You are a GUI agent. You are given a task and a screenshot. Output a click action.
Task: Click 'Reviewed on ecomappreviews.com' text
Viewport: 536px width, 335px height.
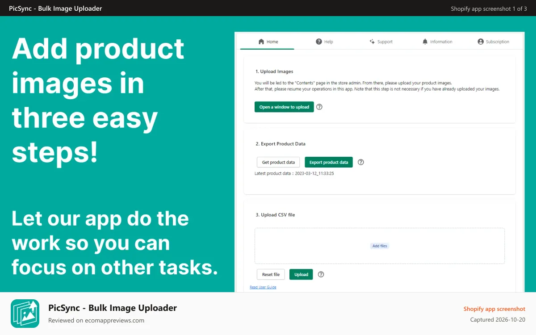tap(96, 320)
